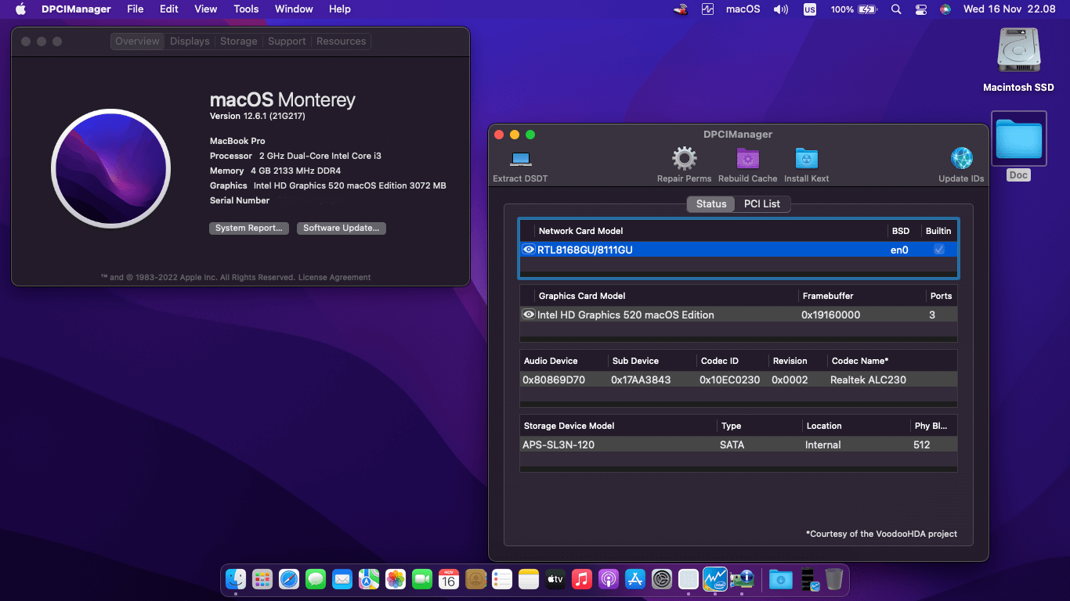Image resolution: width=1070 pixels, height=601 pixels.
Task: Click the Rebuild Cache folder icon
Action: pyautogui.click(x=748, y=159)
